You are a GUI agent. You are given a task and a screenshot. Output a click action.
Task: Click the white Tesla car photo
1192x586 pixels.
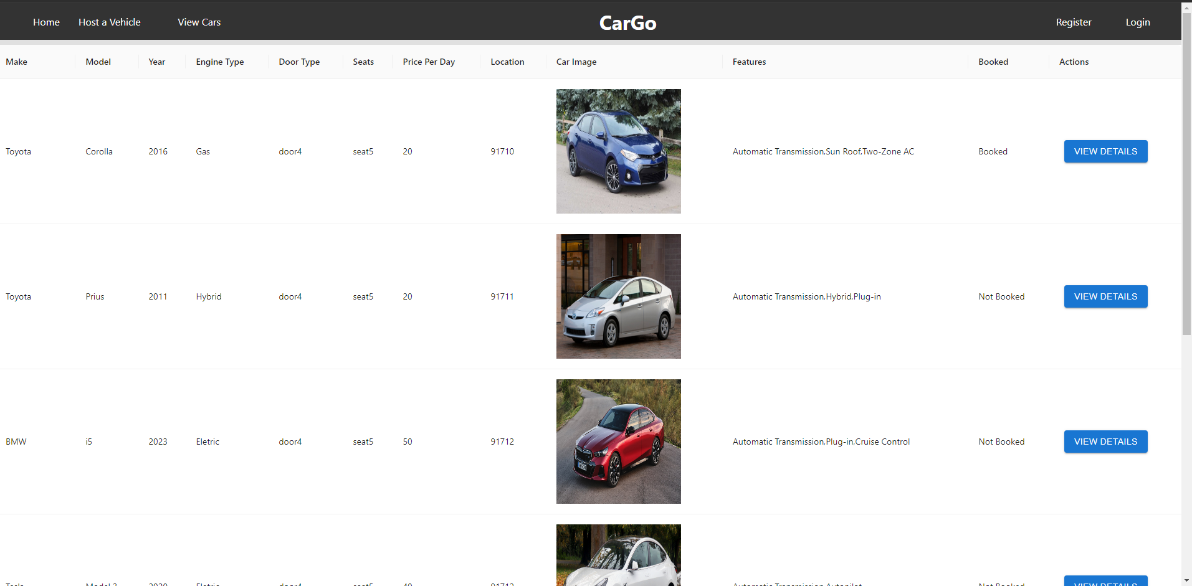tap(617, 555)
